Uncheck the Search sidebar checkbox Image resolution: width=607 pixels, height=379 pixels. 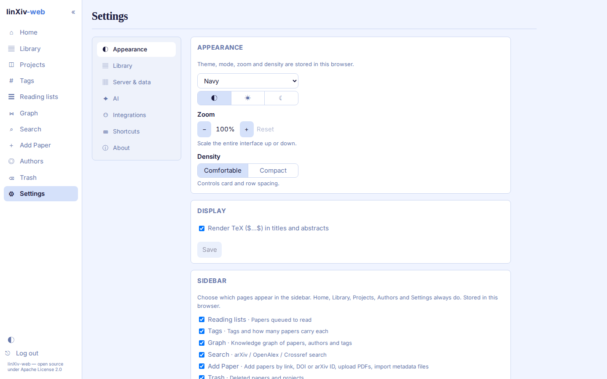(x=201, y=355)
